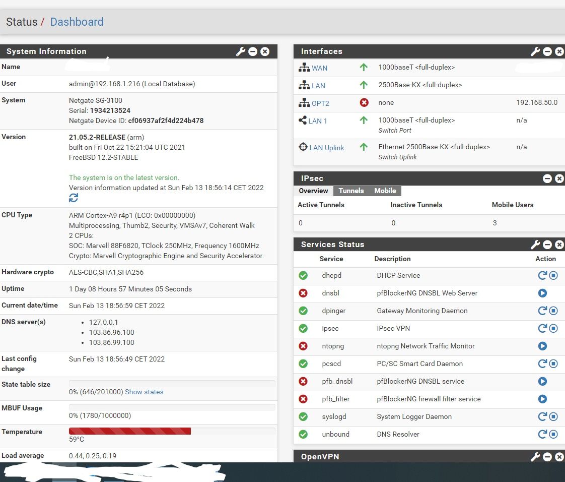Select DNS server 103.86.99.100
This screenshot has height=482, width=565.
(112, 342)
